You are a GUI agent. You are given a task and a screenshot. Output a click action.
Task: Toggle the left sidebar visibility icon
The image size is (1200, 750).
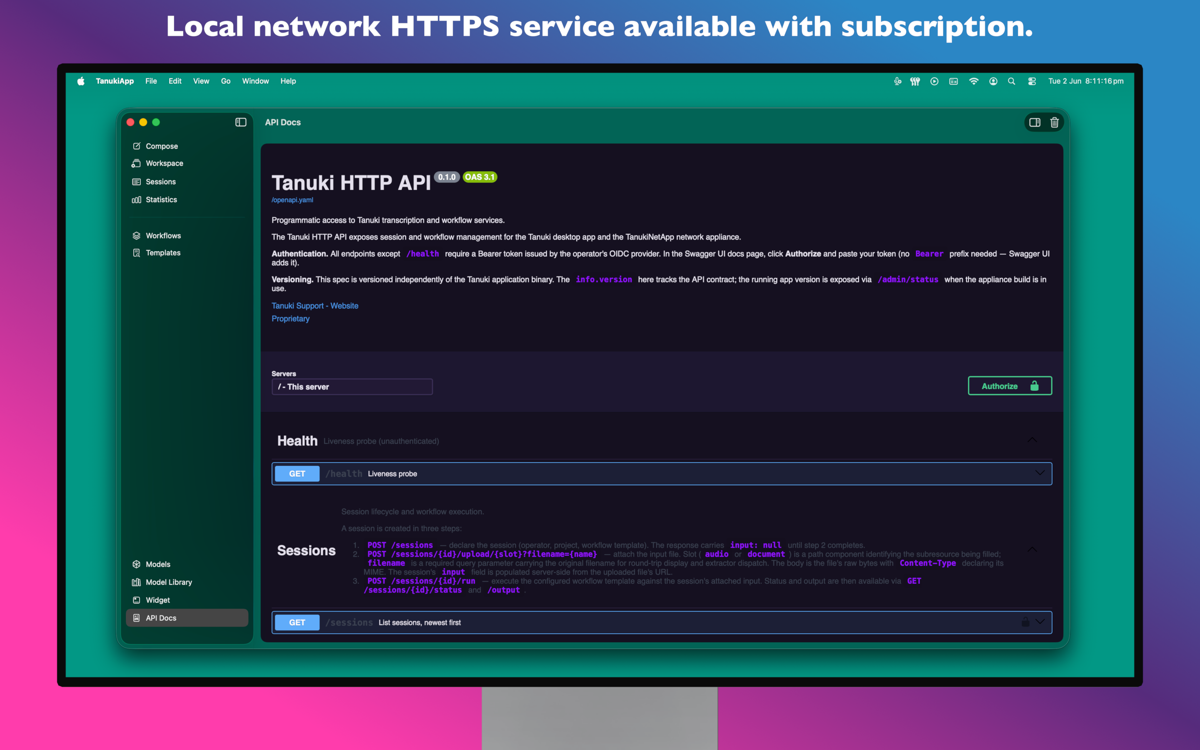point(240,122)
